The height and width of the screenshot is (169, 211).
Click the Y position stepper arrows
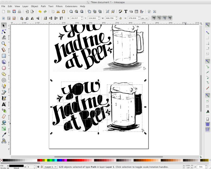99,18
